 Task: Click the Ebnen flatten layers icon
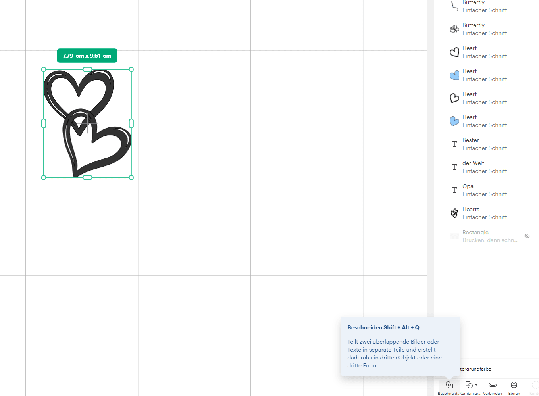click(514, 385)
